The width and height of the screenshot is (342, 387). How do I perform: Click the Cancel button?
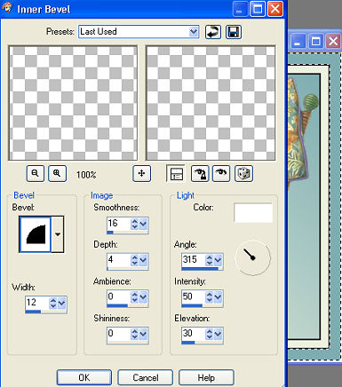[x=145, y=377]
